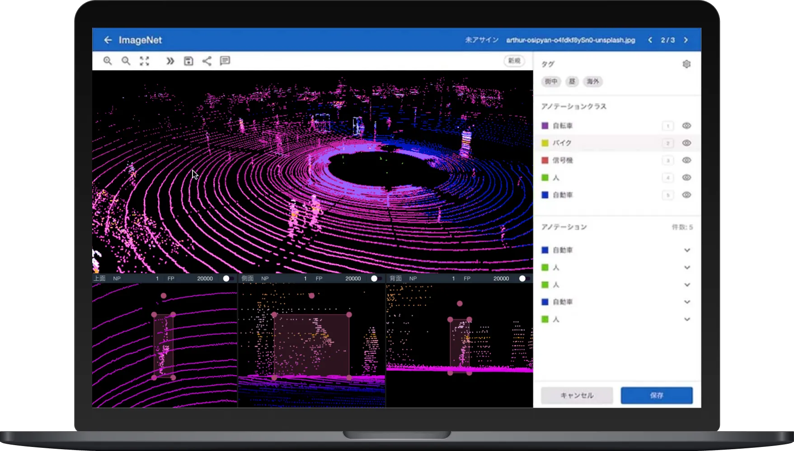Expand the first 自動車 annotation entry

[687, 250]
